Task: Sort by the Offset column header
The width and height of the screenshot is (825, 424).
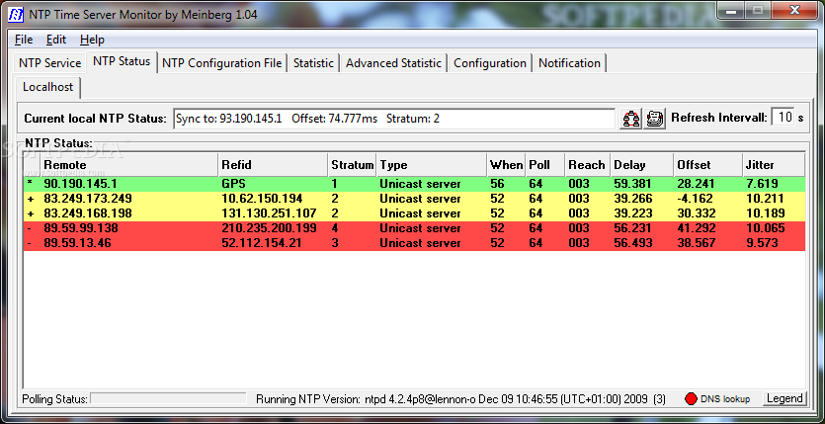Action: pos(708,165)
